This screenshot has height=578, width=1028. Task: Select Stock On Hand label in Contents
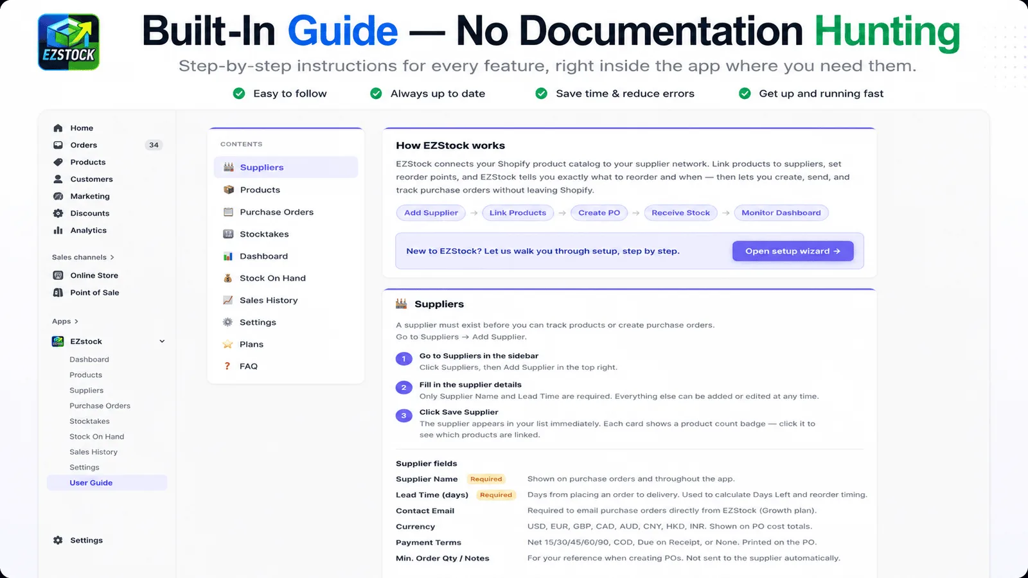point(272,278)
